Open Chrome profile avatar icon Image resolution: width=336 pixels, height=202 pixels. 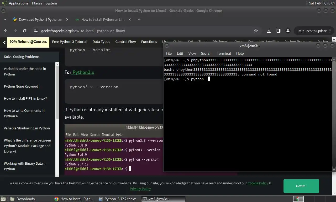tap(288, 31)
